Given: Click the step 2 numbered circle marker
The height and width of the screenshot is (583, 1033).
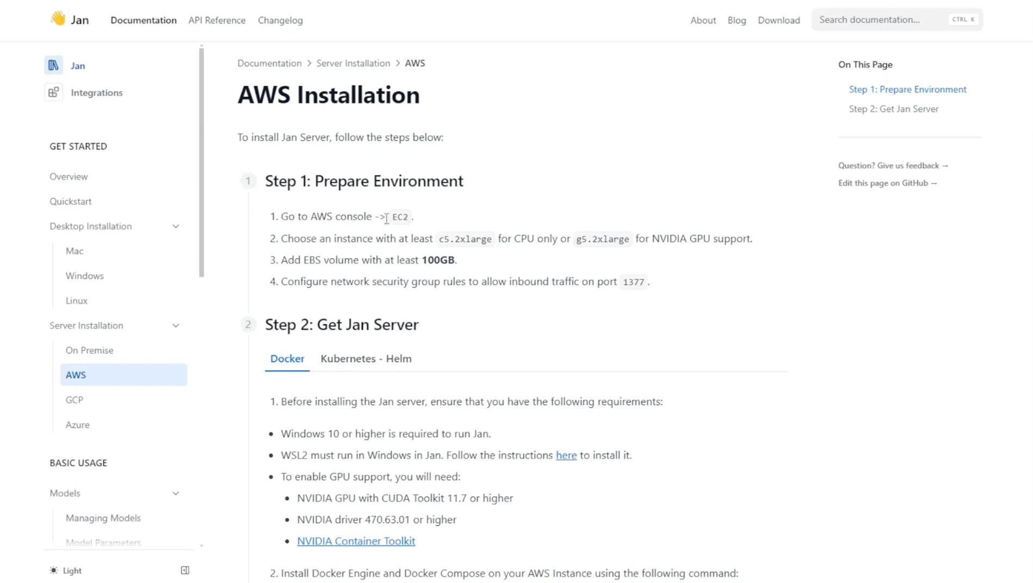Looking at the screenshot, I should 248,324.
